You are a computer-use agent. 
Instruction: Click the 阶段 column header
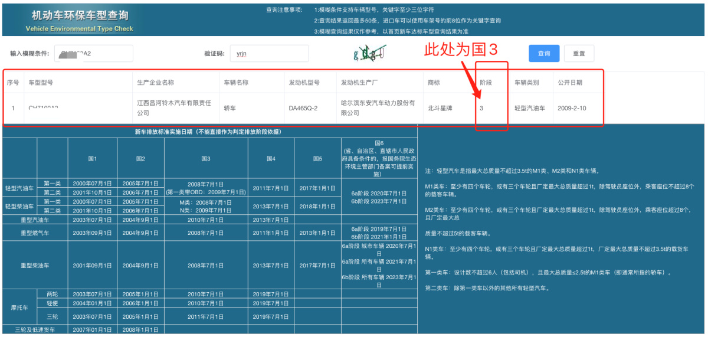[x=486, y=83]
